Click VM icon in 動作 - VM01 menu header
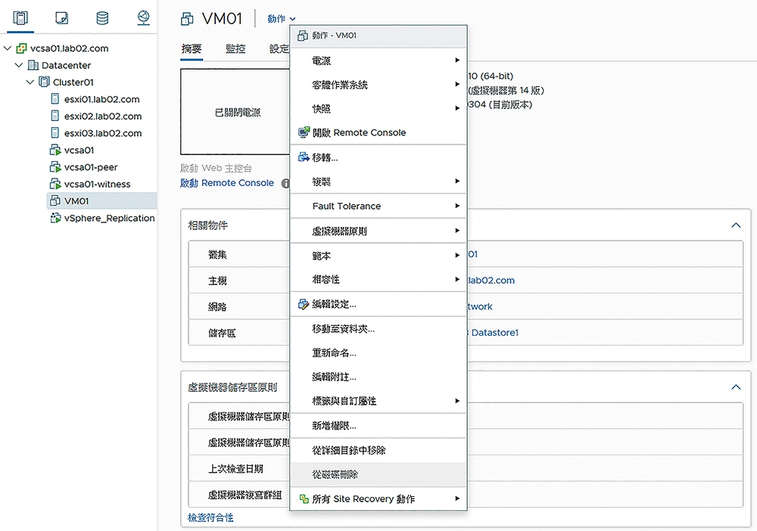The height and width of the screenshot is (531, 757). (x=303, y=36)
